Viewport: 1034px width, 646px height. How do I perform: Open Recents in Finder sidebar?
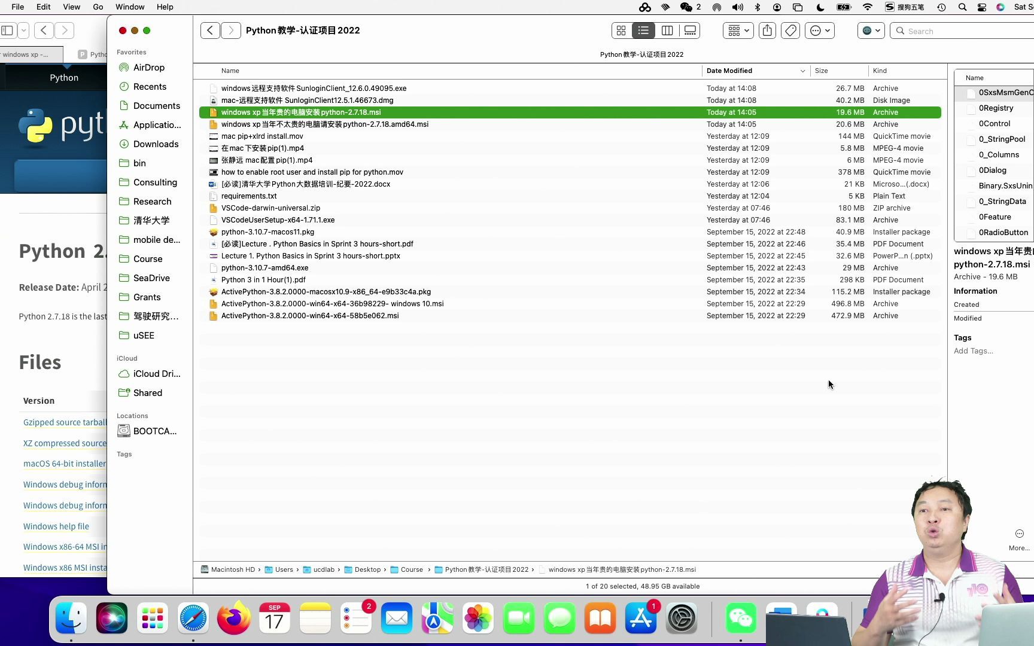(150, 87)
